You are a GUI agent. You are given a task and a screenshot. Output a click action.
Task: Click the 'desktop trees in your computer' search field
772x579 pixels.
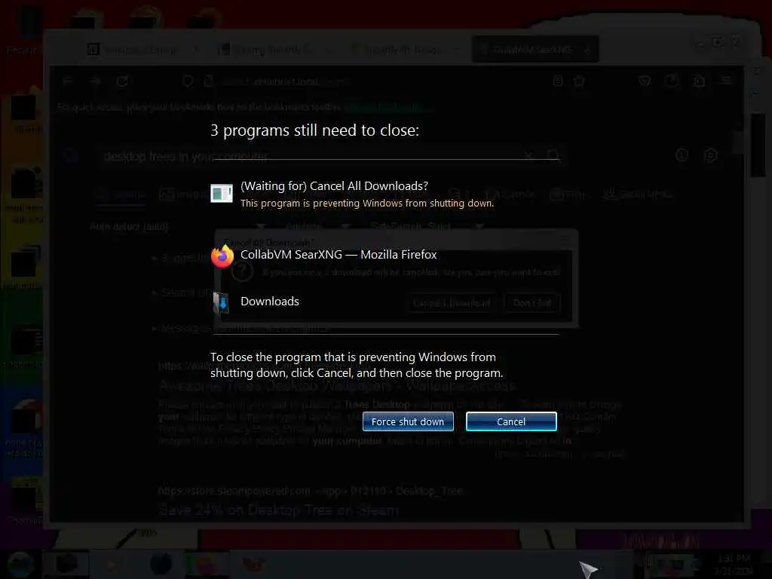point(310,156)
